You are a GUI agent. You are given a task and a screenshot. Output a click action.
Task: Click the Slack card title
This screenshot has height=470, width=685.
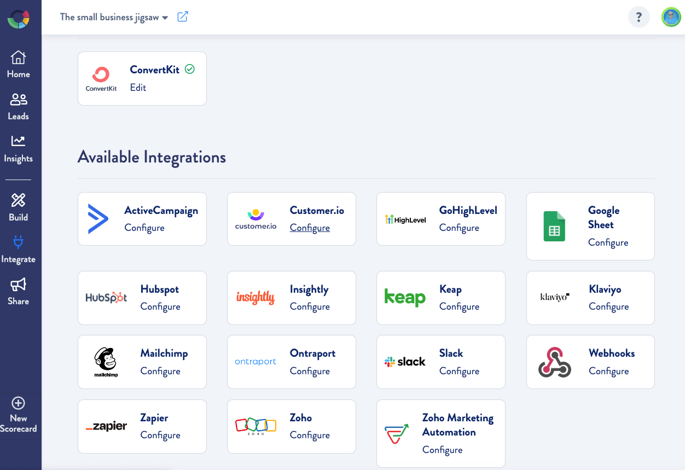[451, 353]
